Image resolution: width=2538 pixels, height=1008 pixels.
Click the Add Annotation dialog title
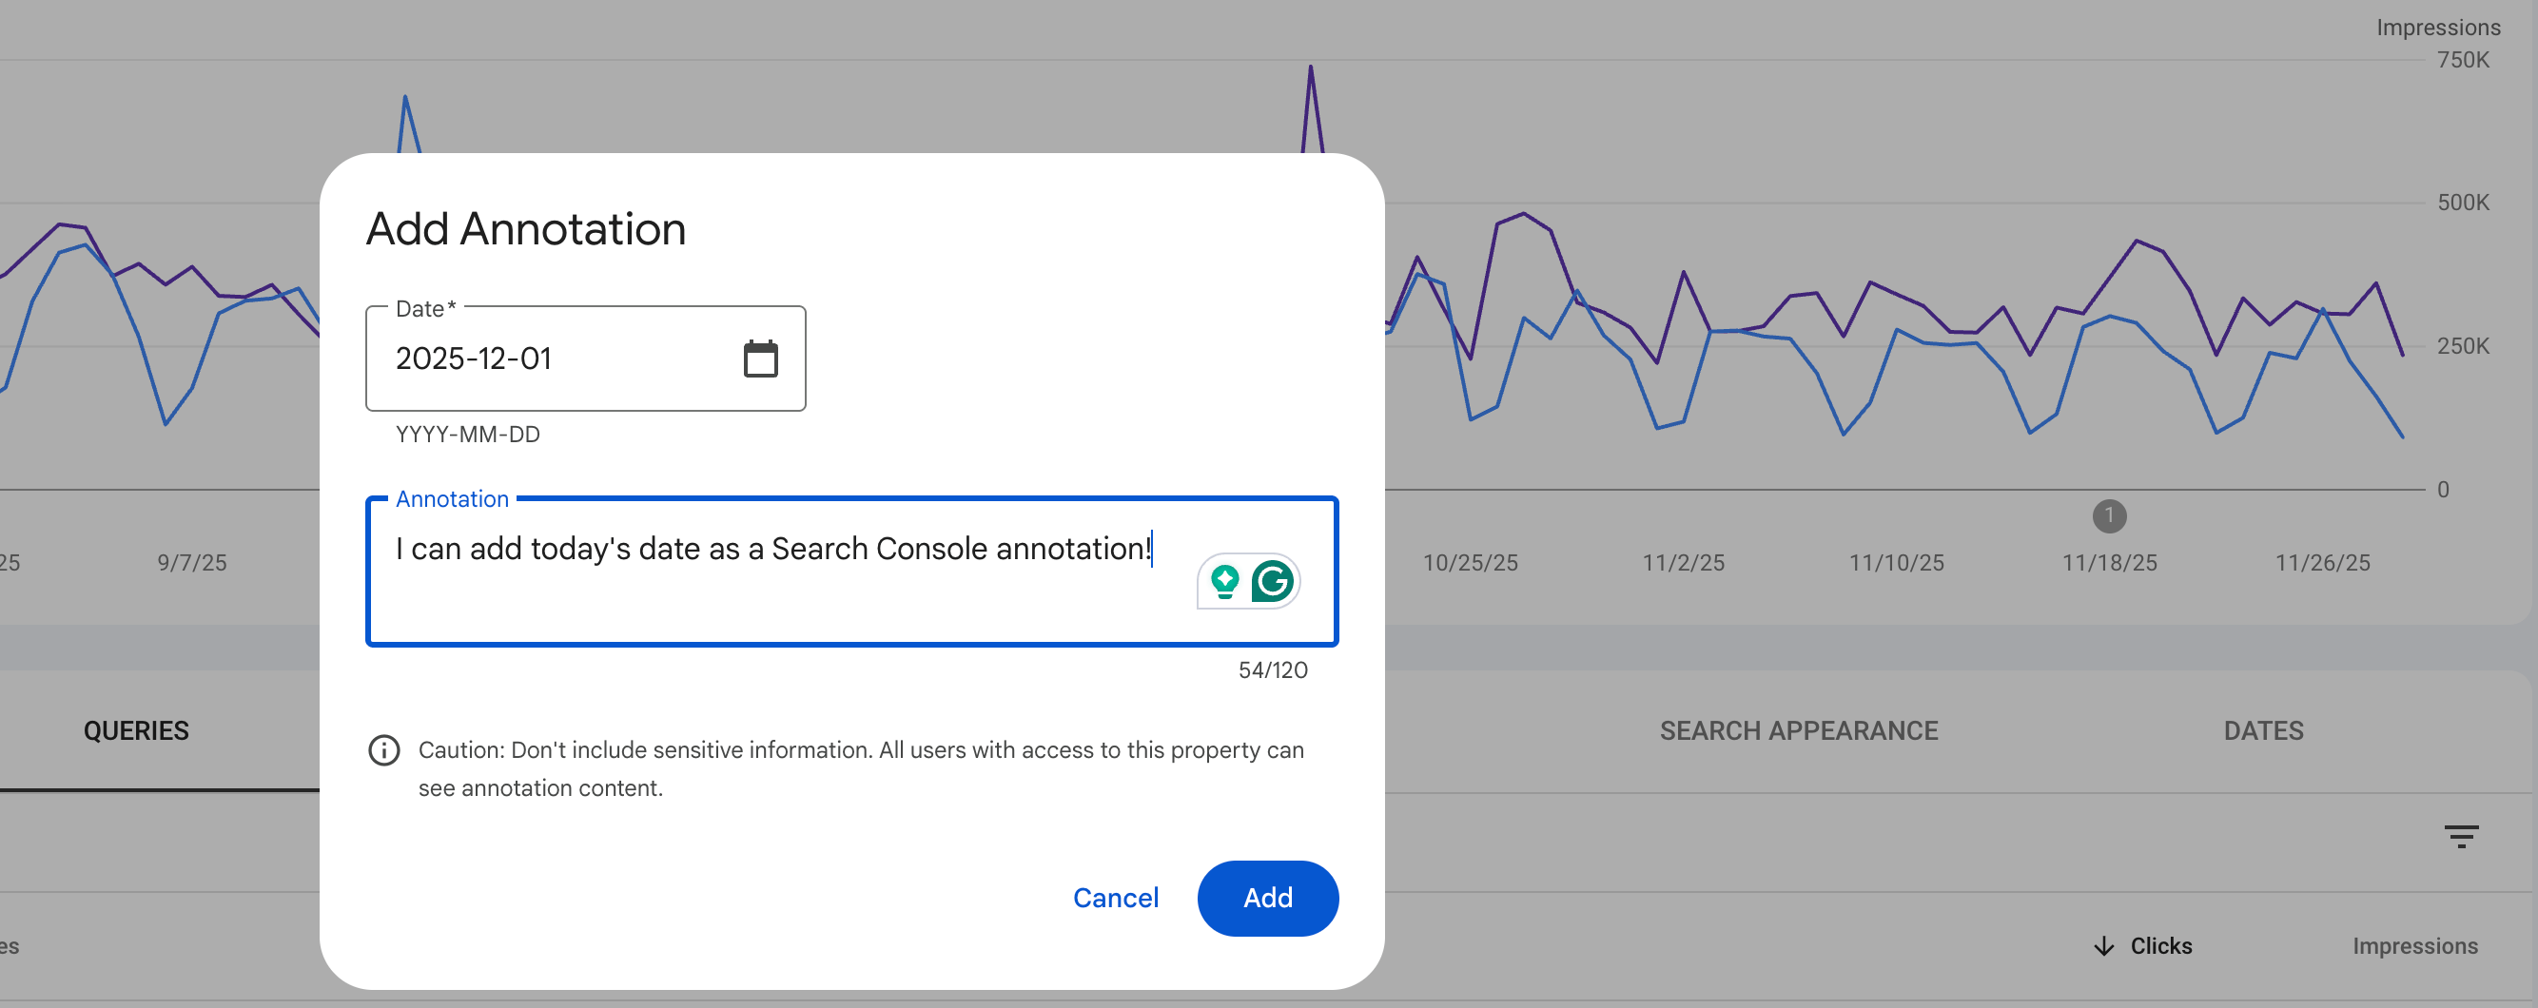pos(525,228)
